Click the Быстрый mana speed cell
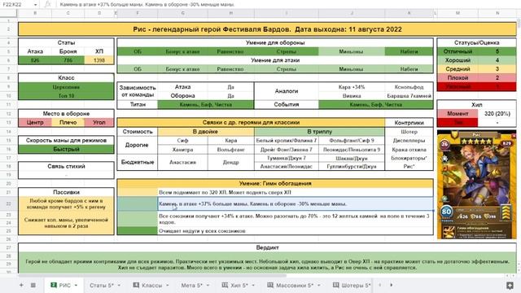 tap(66, 149)
